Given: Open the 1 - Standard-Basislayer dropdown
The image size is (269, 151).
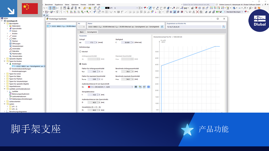Looking at the screenshot, I should [x=242, y=12].
